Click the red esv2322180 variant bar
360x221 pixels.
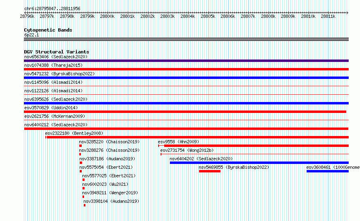197,137
